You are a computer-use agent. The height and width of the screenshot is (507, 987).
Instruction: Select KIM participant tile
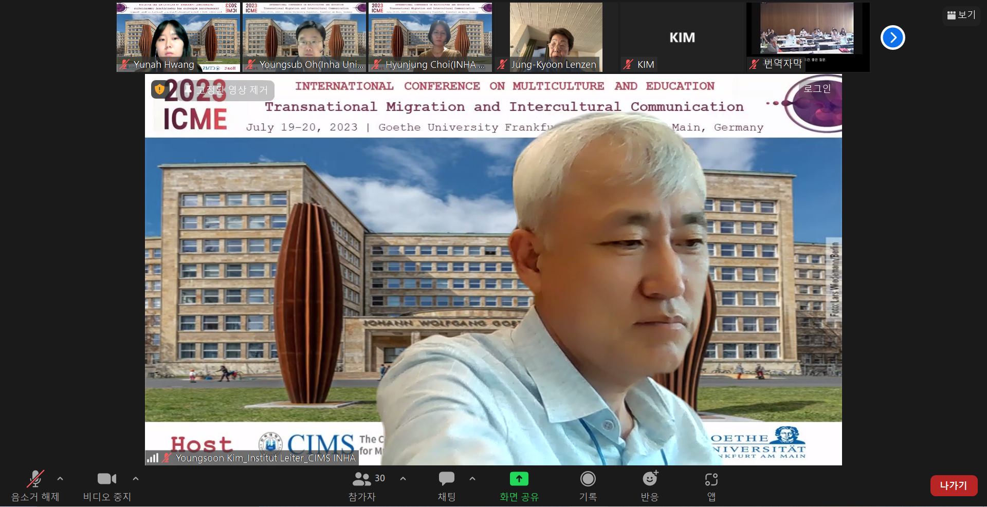click(x=682, y=37)
